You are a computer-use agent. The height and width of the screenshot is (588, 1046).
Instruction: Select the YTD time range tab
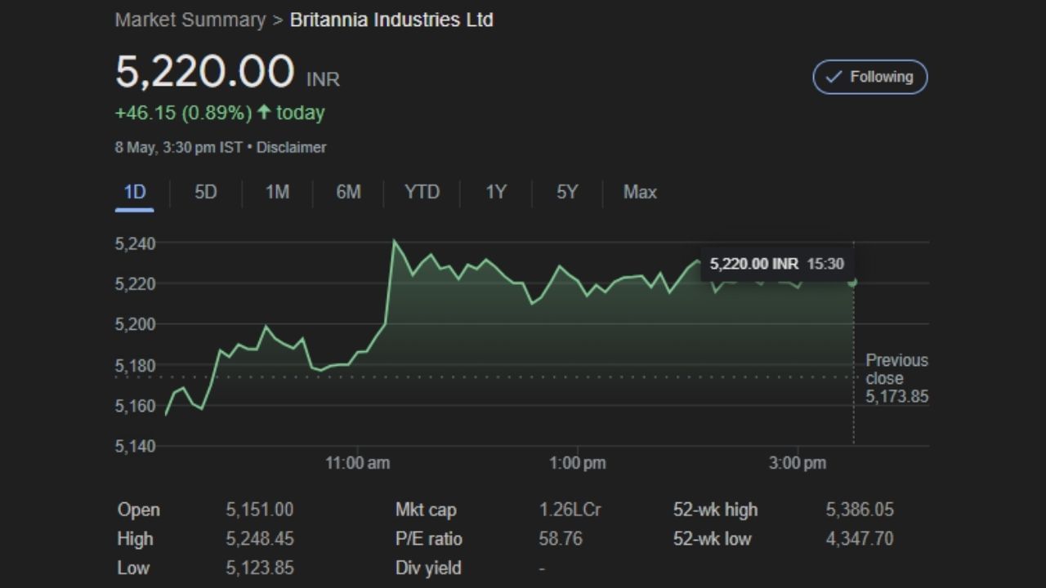(422, 192)
